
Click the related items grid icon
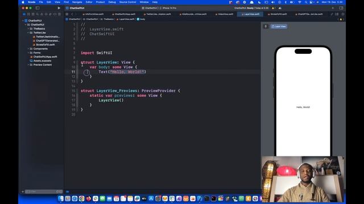pyautogui.click(x=67, y=14)
